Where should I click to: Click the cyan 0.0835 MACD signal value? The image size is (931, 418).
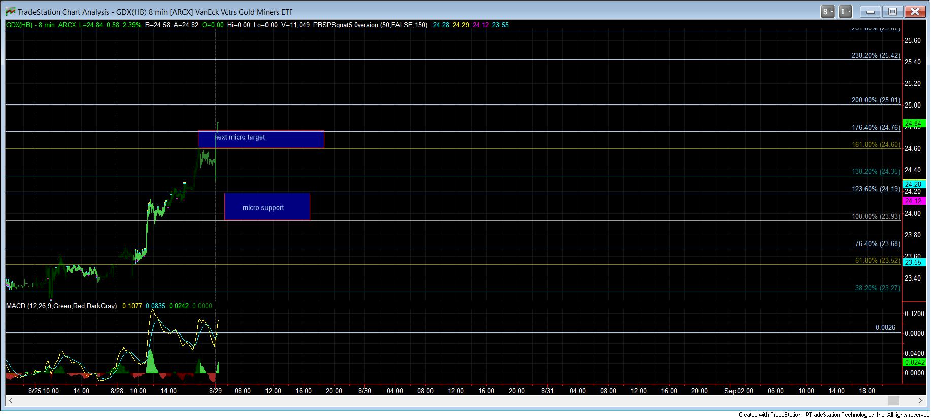coord(155,306)
